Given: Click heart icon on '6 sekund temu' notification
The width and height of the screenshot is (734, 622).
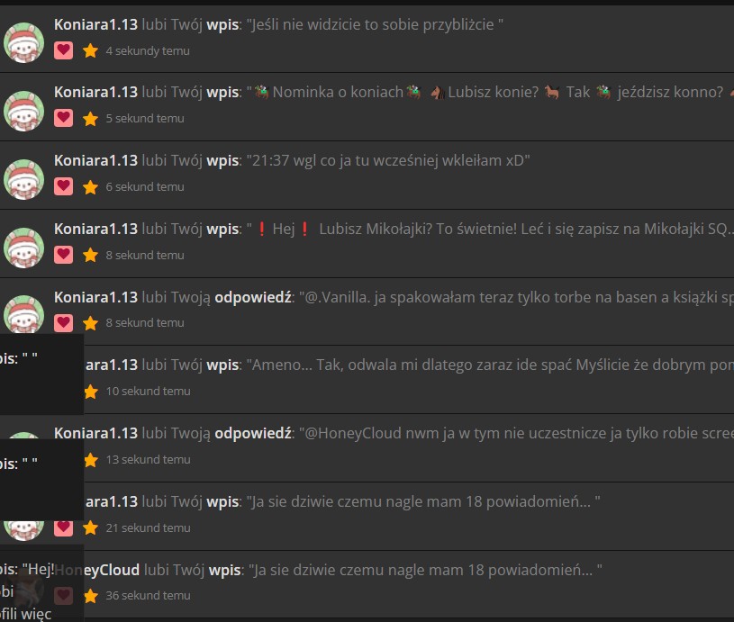Looking at the screenshot, I should 63,186.
